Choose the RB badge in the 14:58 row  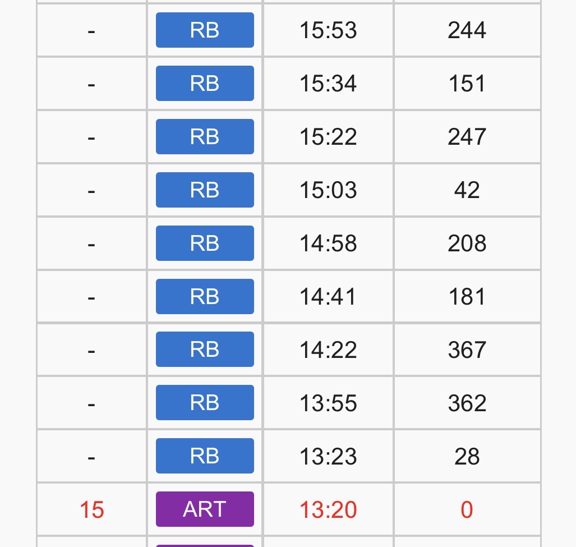(x=205, y=243)
